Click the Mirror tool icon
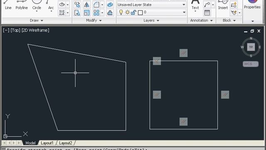 pyautogui.click(x=87, y=5)
